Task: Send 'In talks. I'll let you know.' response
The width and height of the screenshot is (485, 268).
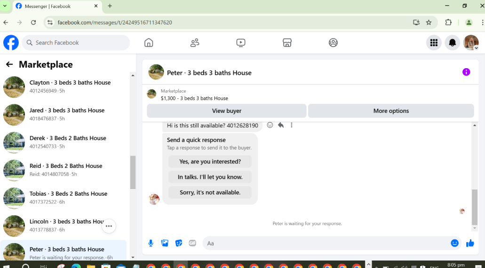Action: pos(210,177)
